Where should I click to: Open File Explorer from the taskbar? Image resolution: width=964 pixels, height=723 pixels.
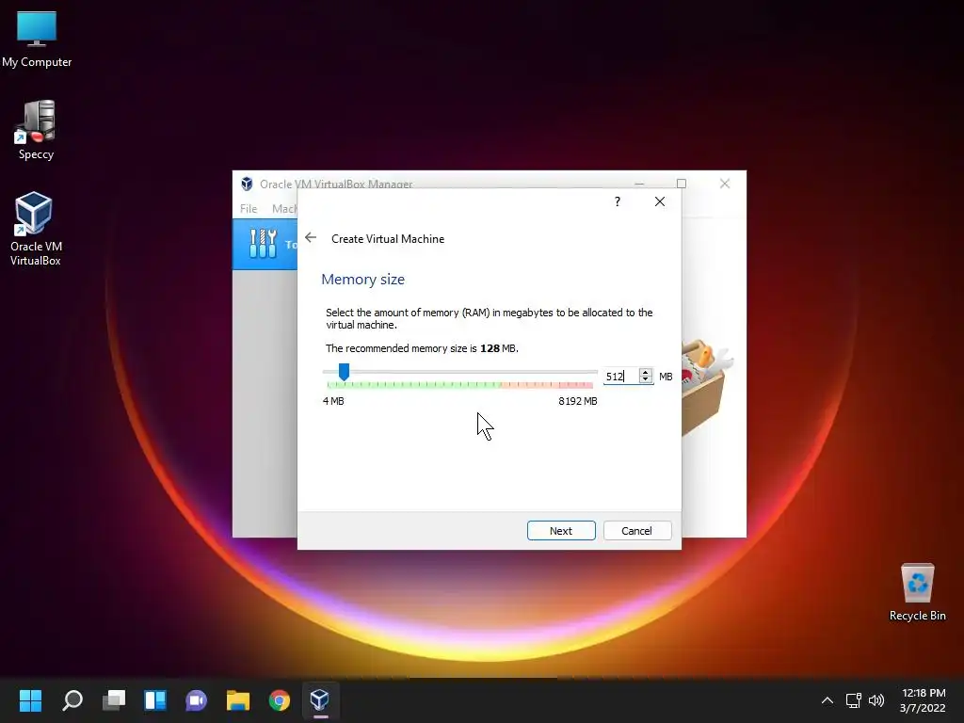[x=238, y=700]
